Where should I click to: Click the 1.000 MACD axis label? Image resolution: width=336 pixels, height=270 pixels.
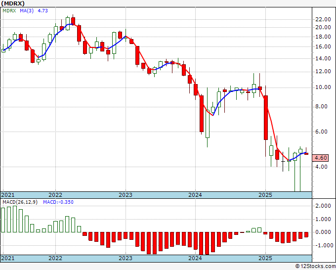pyautogui.click(x=323, y=220)
